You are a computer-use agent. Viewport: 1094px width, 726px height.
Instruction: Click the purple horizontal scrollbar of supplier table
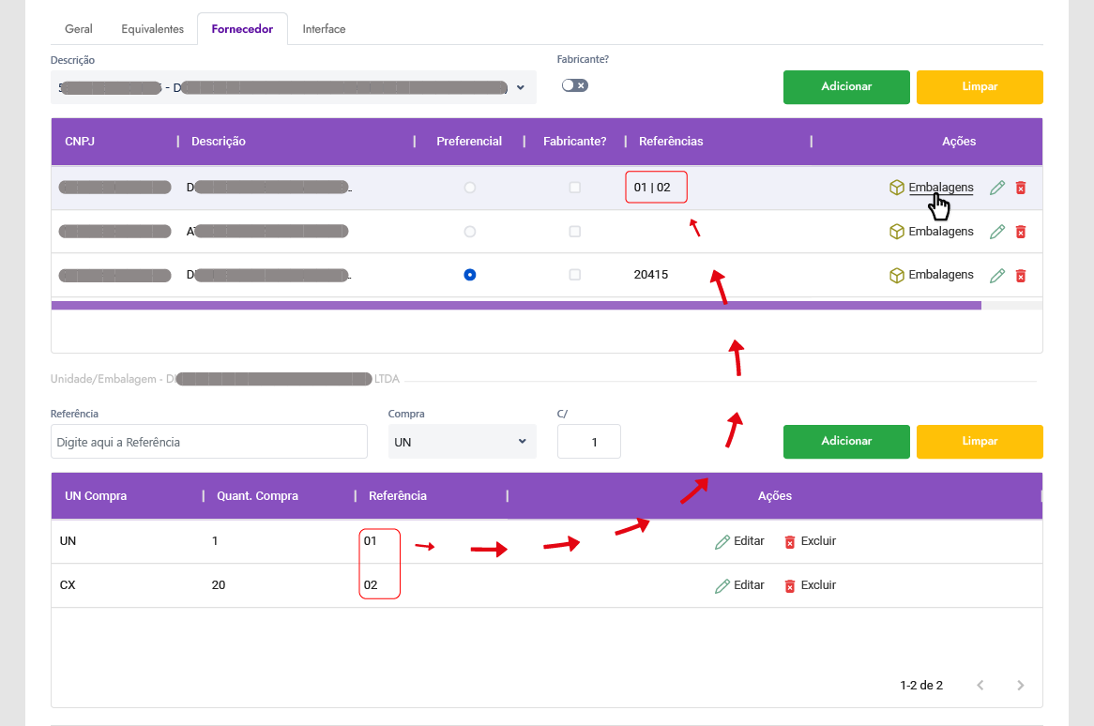(x=516, y=306)
